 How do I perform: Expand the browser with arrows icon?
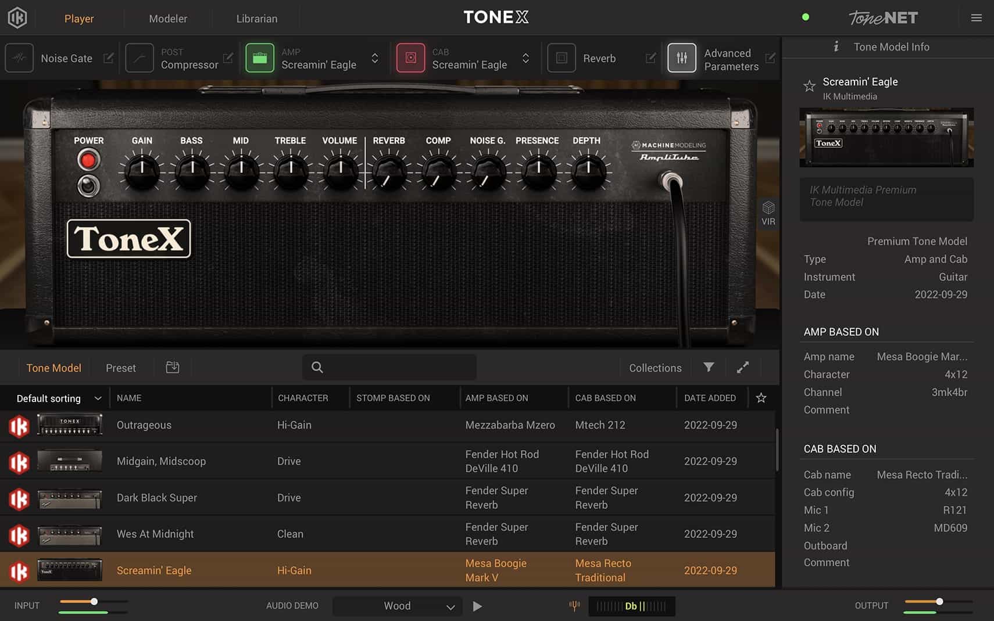pyautogui.click(x=743, y=367)
